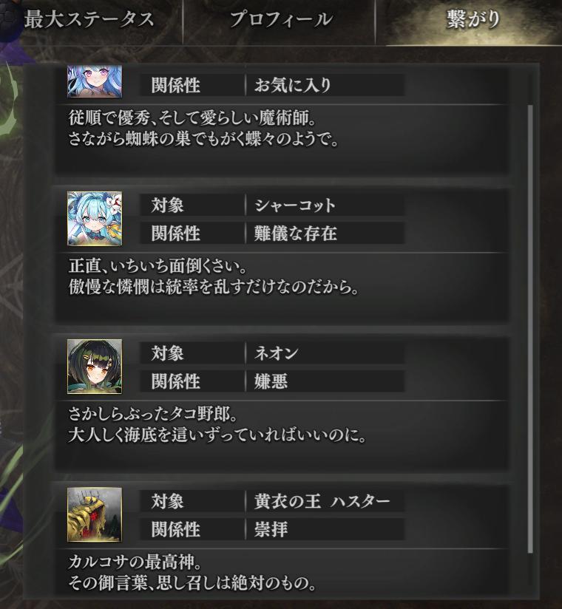
Task: Select the 難儀な存在 relationship value
Action: [295, 234]
